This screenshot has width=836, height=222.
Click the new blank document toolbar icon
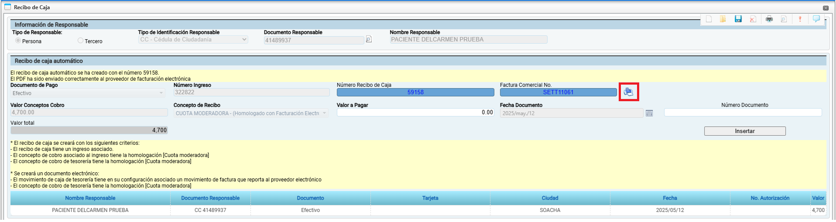tap(709, 19)
